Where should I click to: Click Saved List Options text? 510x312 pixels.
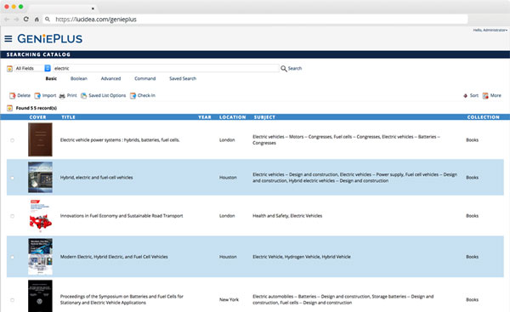[107, 95]
